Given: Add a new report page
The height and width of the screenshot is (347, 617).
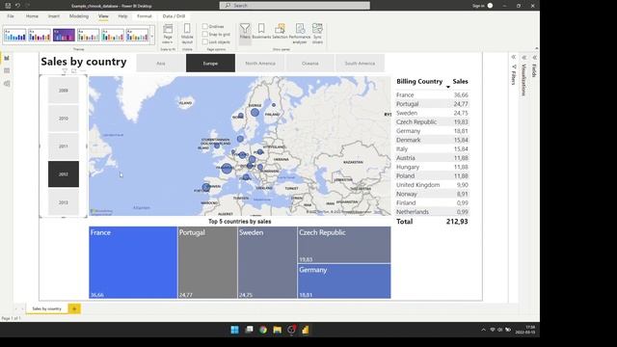Looking at the screenshot, I should point(74,308).
